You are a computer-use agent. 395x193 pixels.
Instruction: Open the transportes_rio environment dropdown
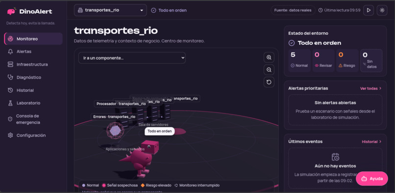(110, 10)
